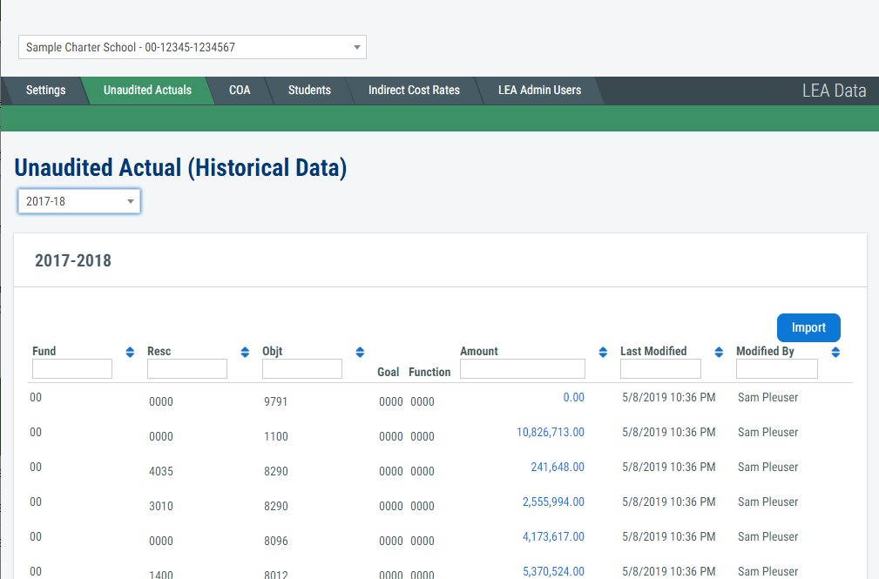Focus the Amount filter field
The height and width of the screenshot is (579, 879).
(x=523, y=369)
